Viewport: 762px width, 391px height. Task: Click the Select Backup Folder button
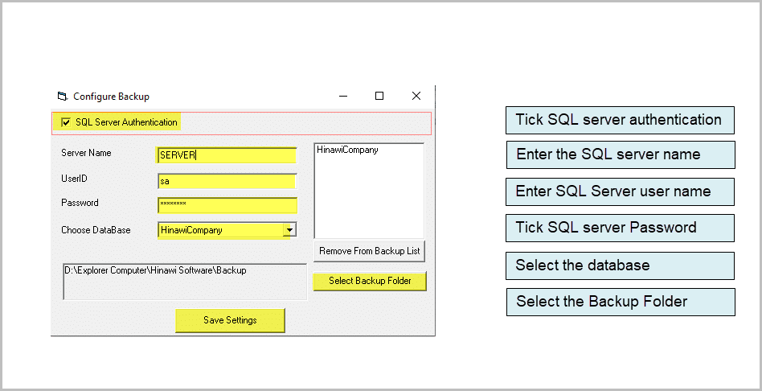click(x=370, y=281)
